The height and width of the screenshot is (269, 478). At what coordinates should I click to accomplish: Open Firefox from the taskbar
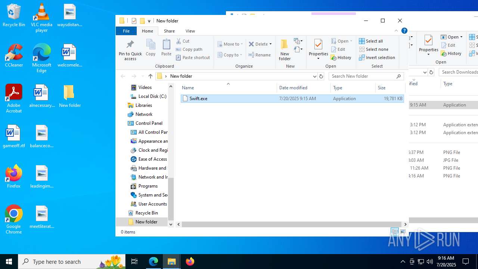pyautogui.click(x=190, y=262)
